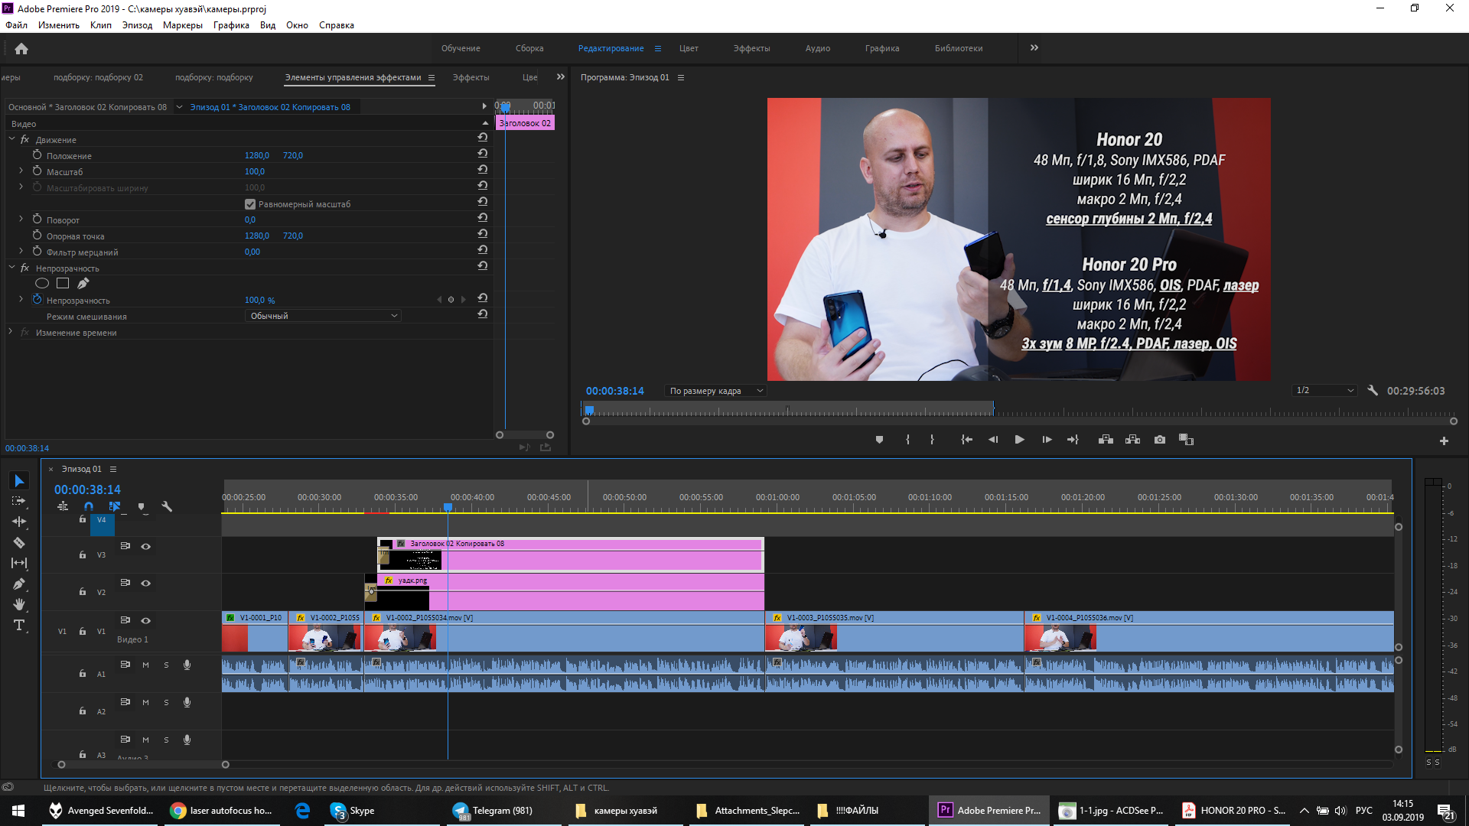Viewport: 1469px width, 826px height.
Task: Add marker in timeline header
Action: (x=141, y=506)
